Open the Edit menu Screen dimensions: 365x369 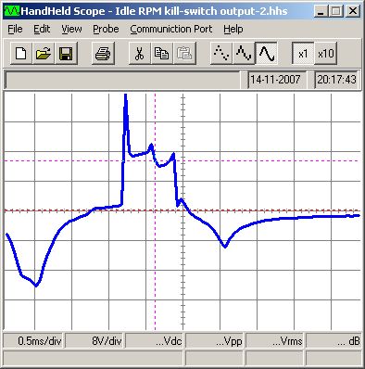[42, 29]
